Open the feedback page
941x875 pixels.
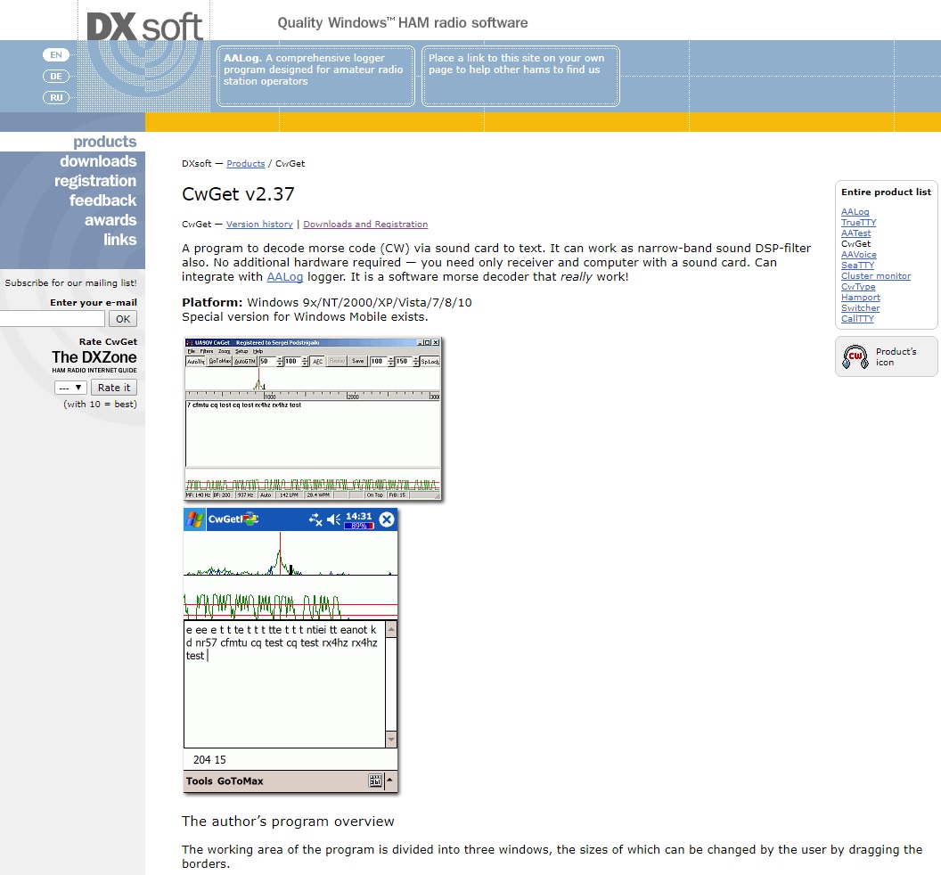tap(102, 200)
